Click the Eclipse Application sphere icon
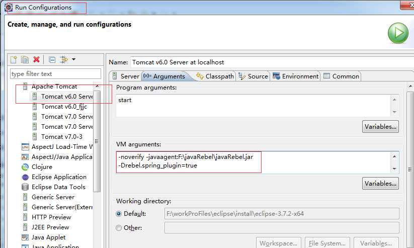The height and width of the screenshot is (248, 414). tap(25, 177)
